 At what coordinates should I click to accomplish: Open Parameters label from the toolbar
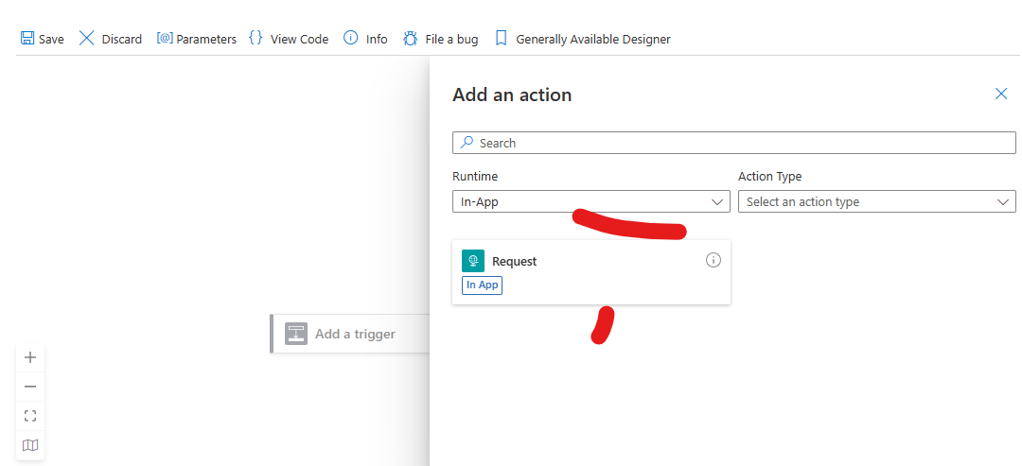tap(206, 39)
